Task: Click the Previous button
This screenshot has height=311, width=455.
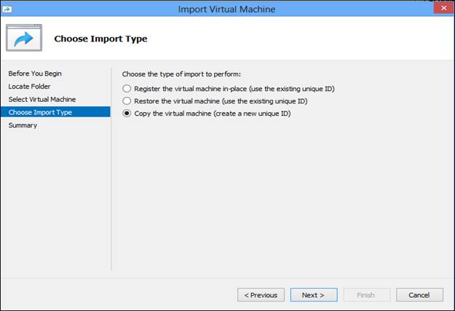Action: (x=261, y=295)
